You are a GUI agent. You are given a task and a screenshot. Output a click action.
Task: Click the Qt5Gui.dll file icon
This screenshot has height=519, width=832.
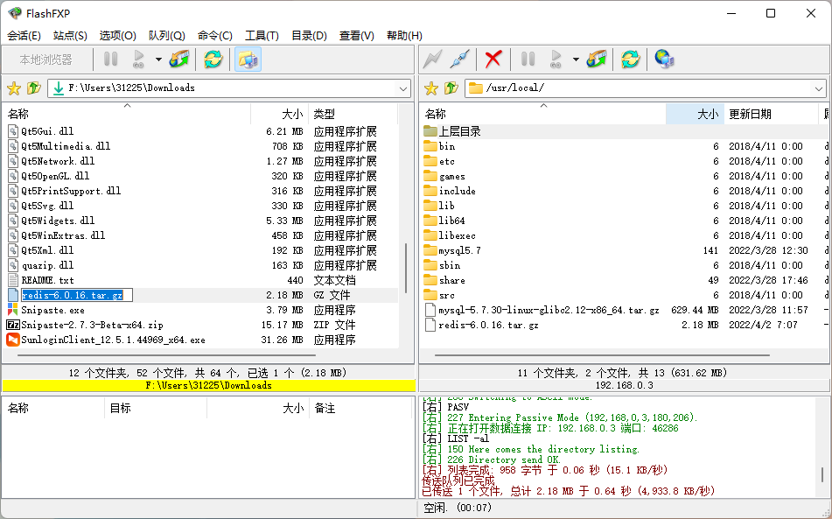(x=13, y=131)
